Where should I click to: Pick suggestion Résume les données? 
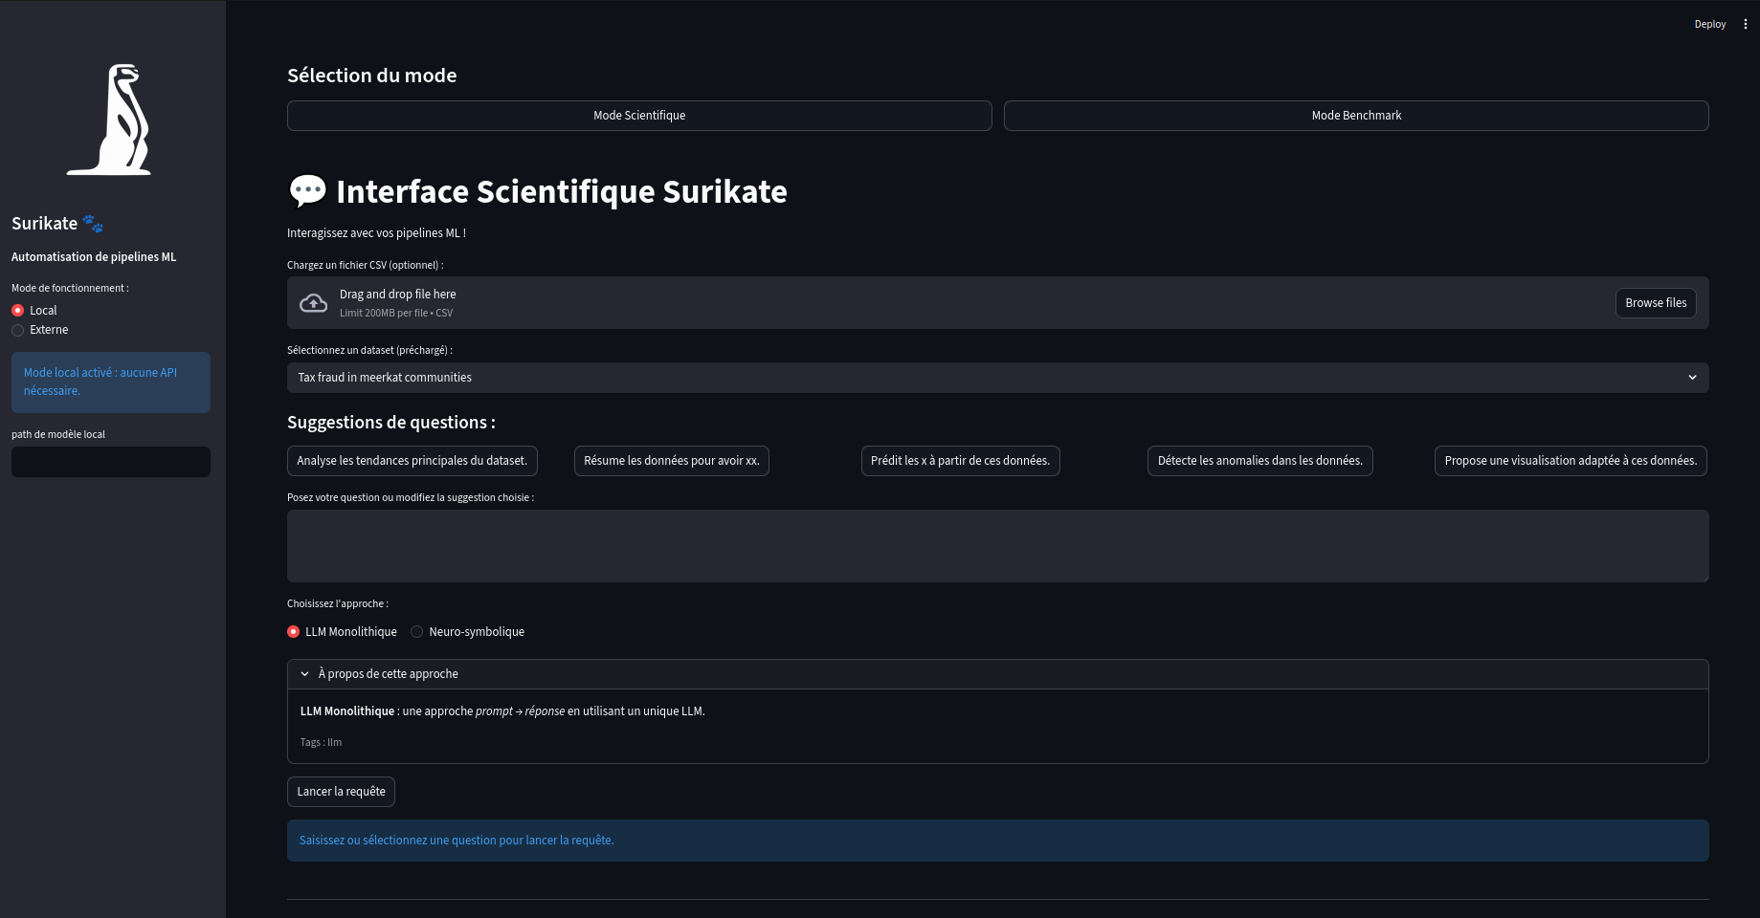[672, 461]
